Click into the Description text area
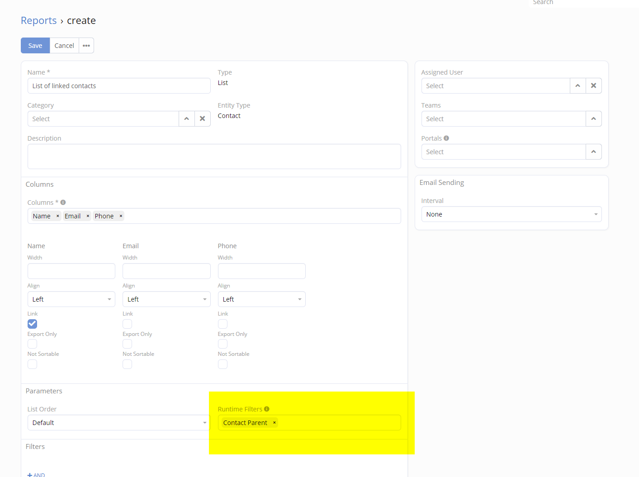The height and width of the screenshot is (477, 639). point(214,156)
